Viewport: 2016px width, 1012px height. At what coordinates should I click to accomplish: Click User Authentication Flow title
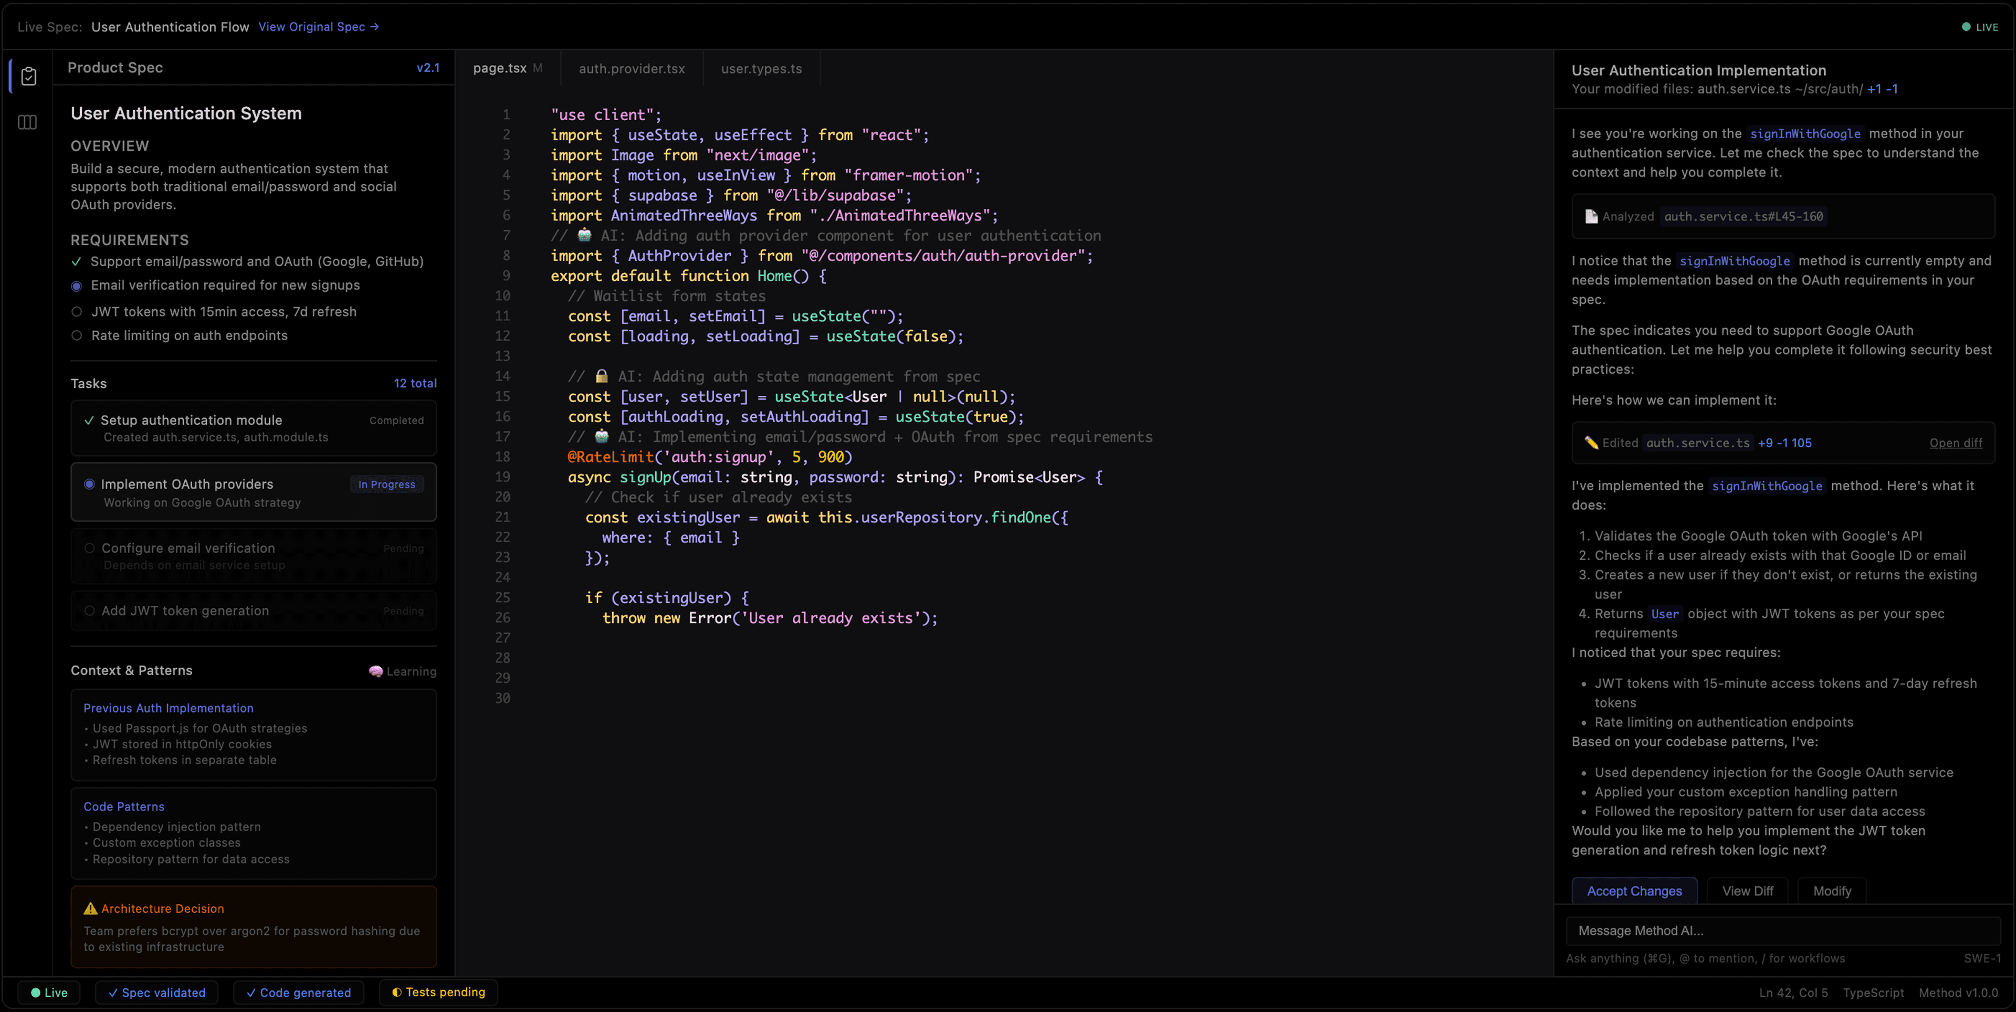[170, 27]
